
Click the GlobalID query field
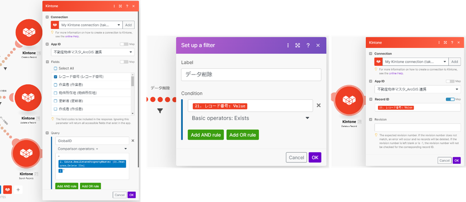[x=92, y=141]
